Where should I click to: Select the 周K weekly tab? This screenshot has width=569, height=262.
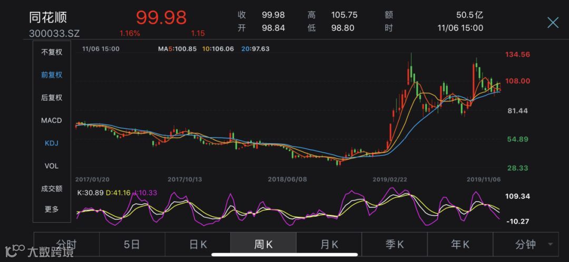pyautogui.click(x=263, y=245)
